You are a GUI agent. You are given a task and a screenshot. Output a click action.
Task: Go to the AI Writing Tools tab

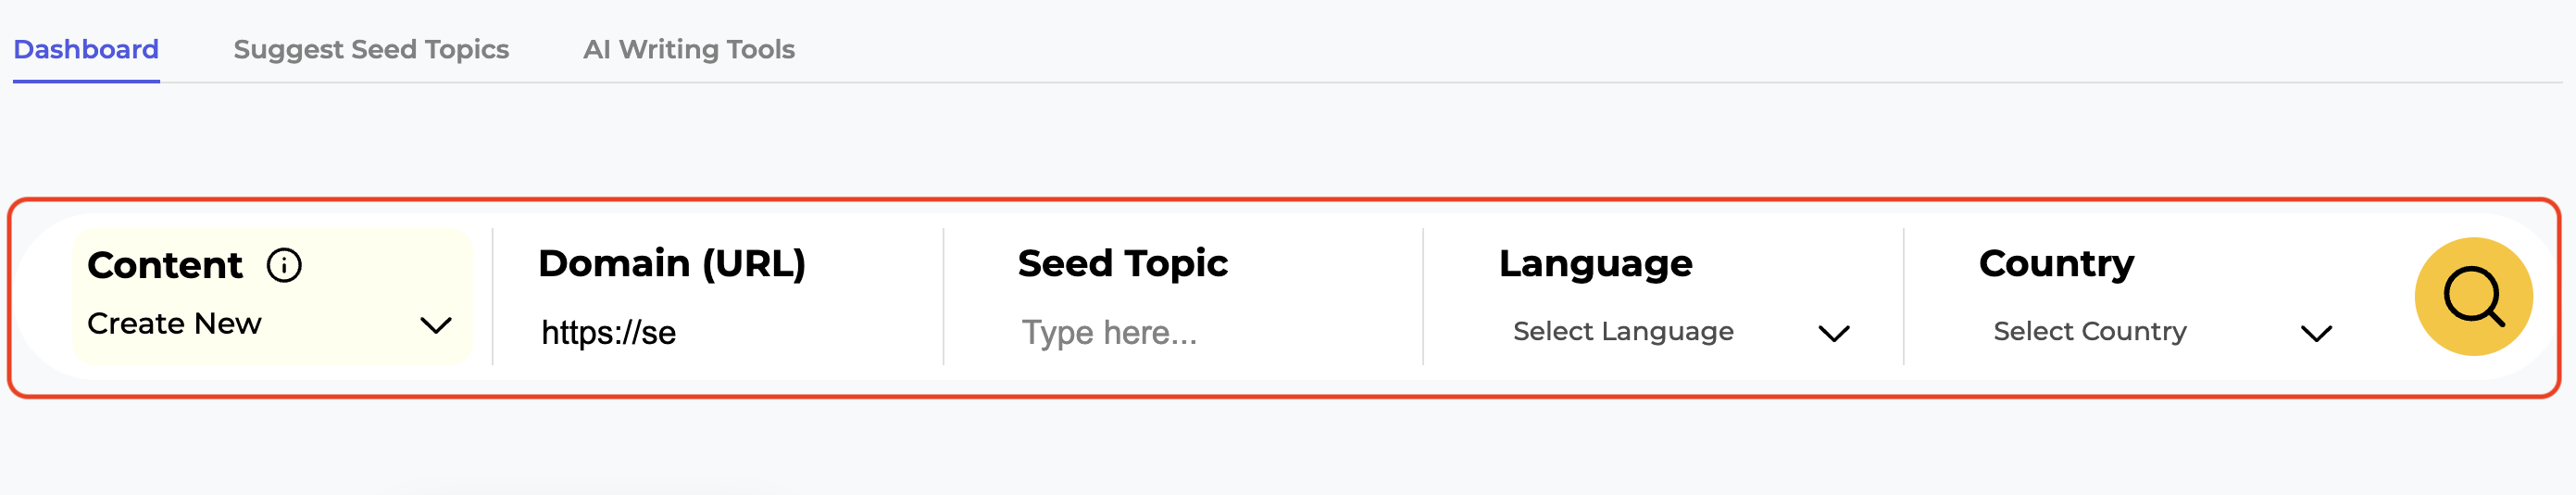click(x=688, y=49)
